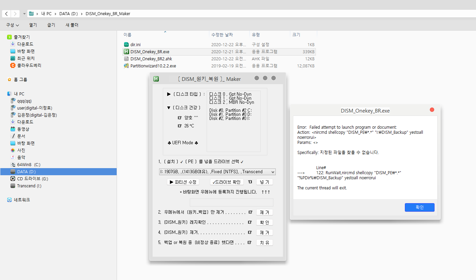476x280 pixels.
Task: Click the 동영상 video folder icon
Action: (13, 129)
